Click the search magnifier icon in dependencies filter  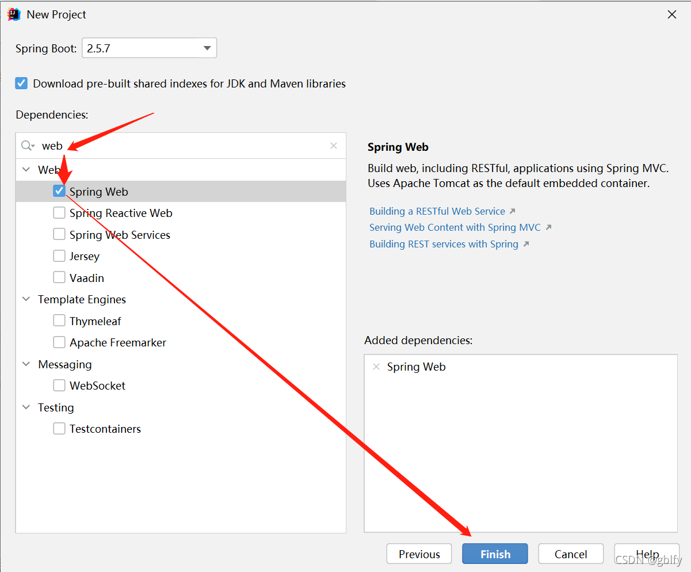(28, 146)
